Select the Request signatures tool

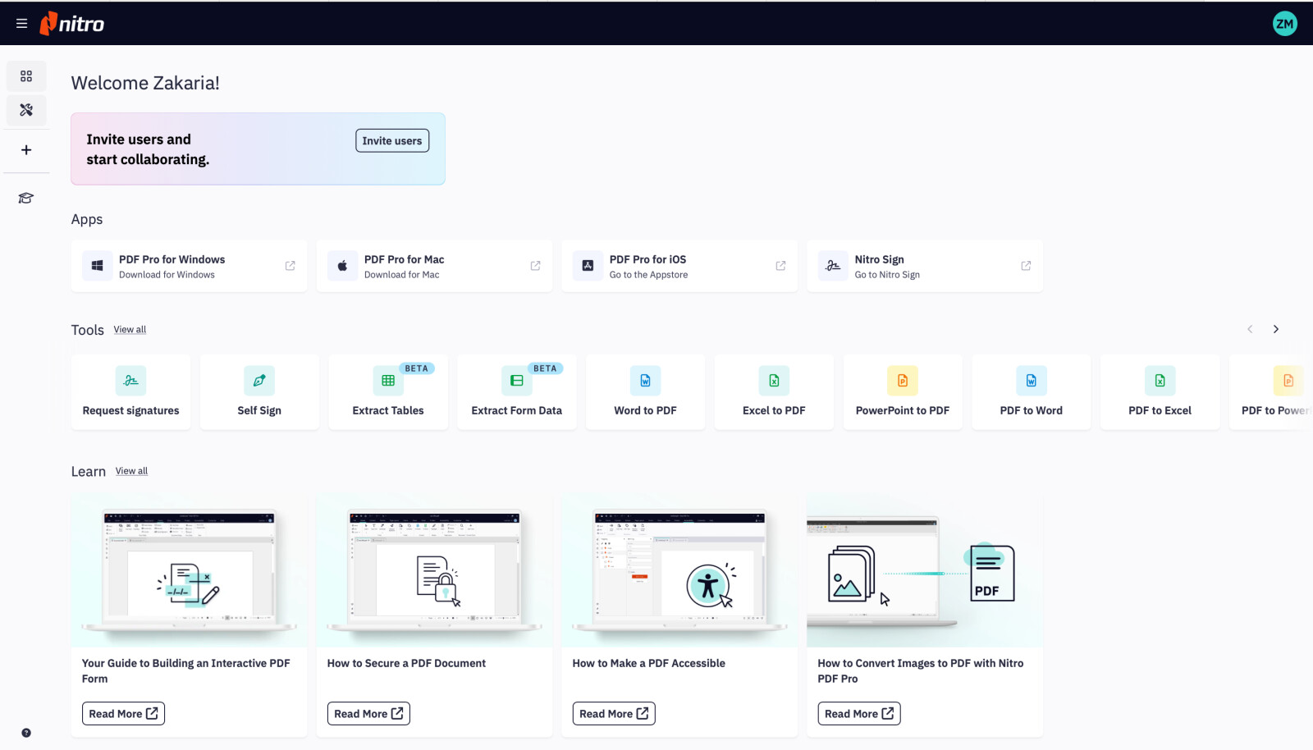click(130, 392)
